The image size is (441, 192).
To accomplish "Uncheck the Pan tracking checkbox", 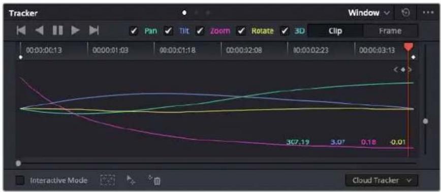I will (x=133, y=31).
